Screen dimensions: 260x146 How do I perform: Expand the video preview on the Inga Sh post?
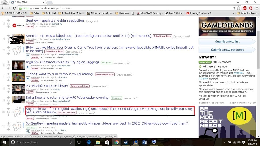(28, 67)
